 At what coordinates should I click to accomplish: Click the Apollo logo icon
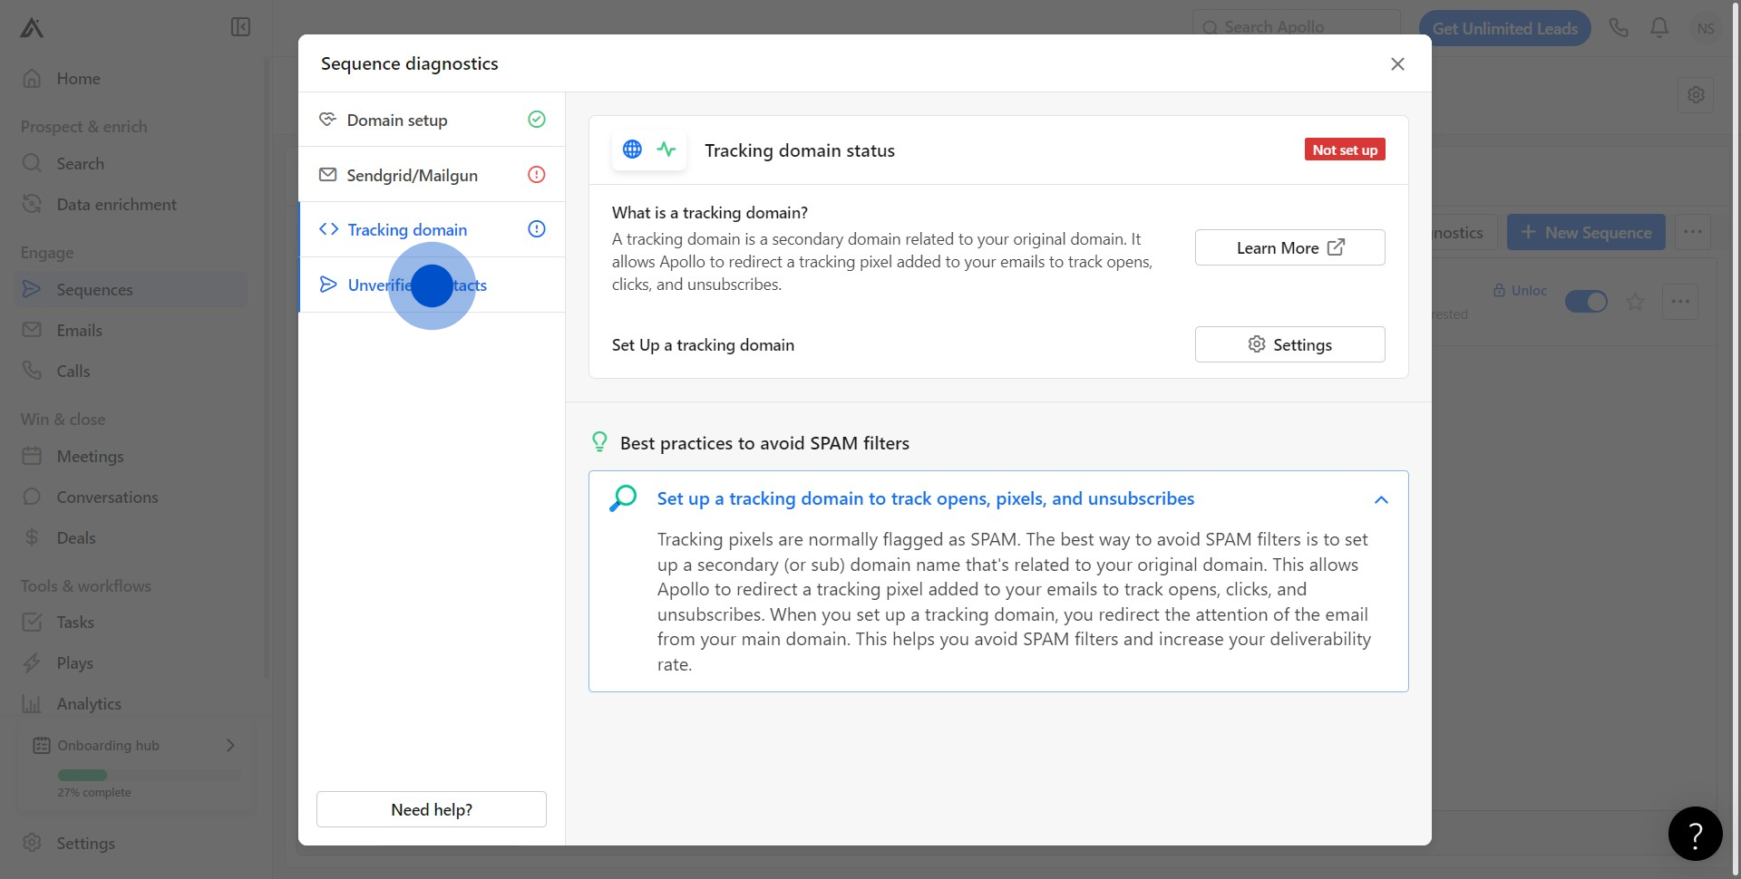click(32, 28)
